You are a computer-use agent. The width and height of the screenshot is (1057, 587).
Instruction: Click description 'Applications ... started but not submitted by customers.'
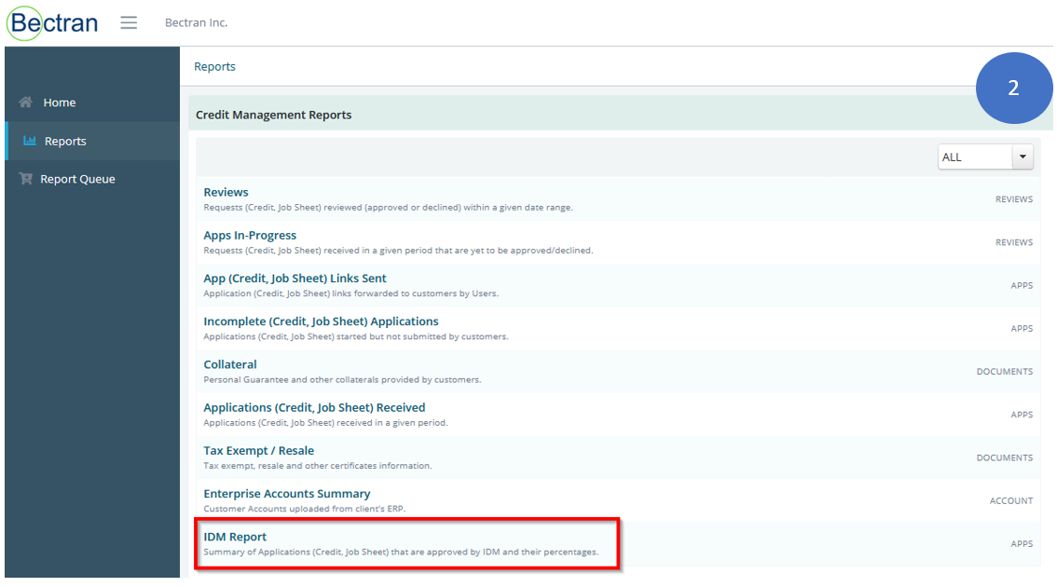(x=356, y=337)
